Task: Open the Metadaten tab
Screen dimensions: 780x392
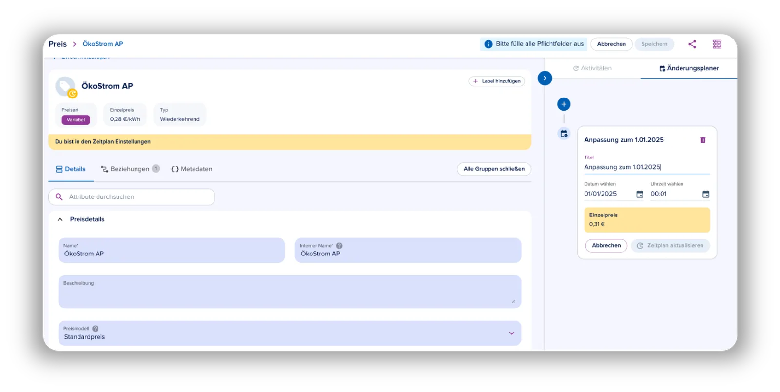Action: tap(192, 169)
